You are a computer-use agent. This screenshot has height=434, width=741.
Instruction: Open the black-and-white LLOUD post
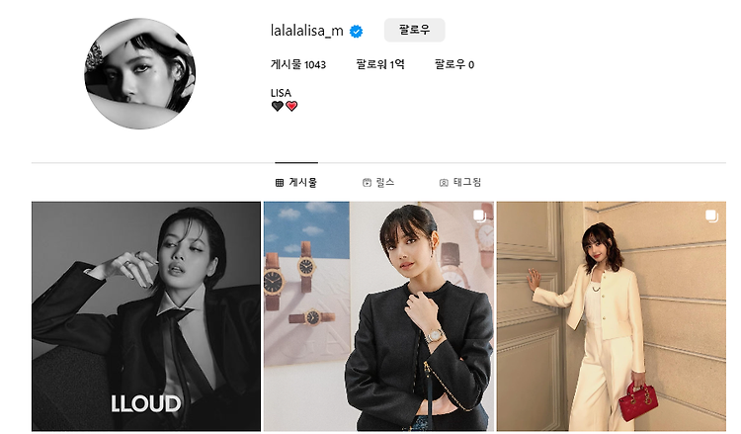click(x=146, y=316)
